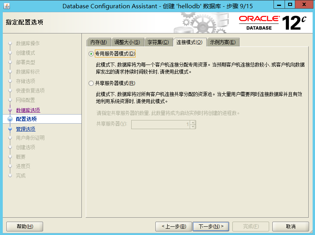Click the 取消 button
The height and width of the screenshot is (235, 315).
(290, 226)
